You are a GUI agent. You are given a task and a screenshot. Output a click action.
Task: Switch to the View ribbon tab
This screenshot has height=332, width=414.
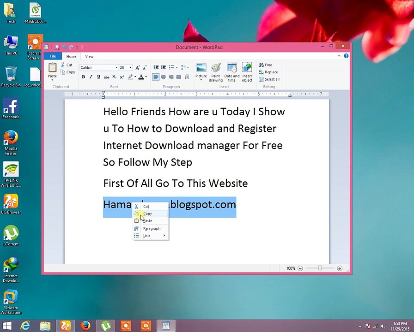[89, 56]
